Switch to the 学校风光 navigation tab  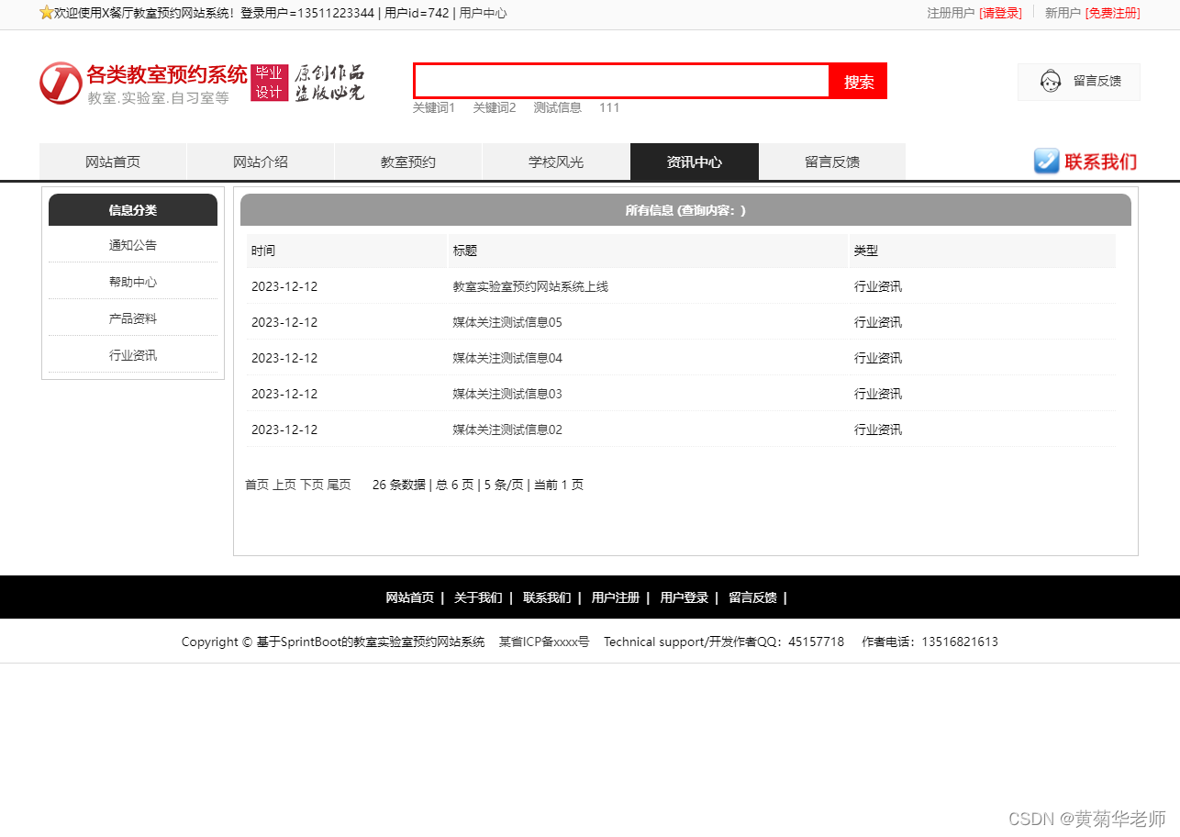[556, 162]
